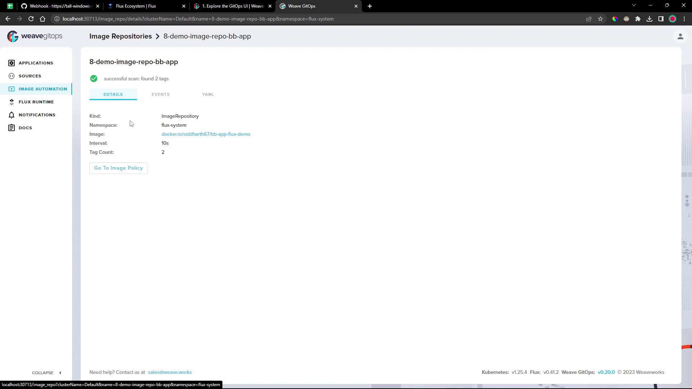Open the user account icon

(680, 36)
